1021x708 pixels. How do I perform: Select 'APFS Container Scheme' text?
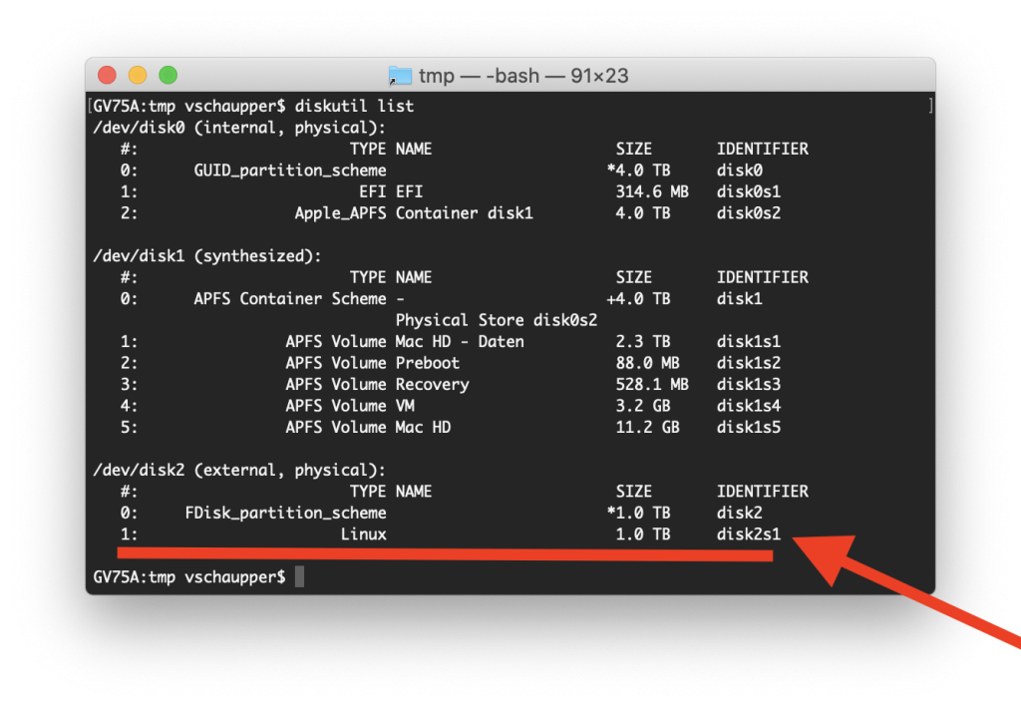pos(290,298)
